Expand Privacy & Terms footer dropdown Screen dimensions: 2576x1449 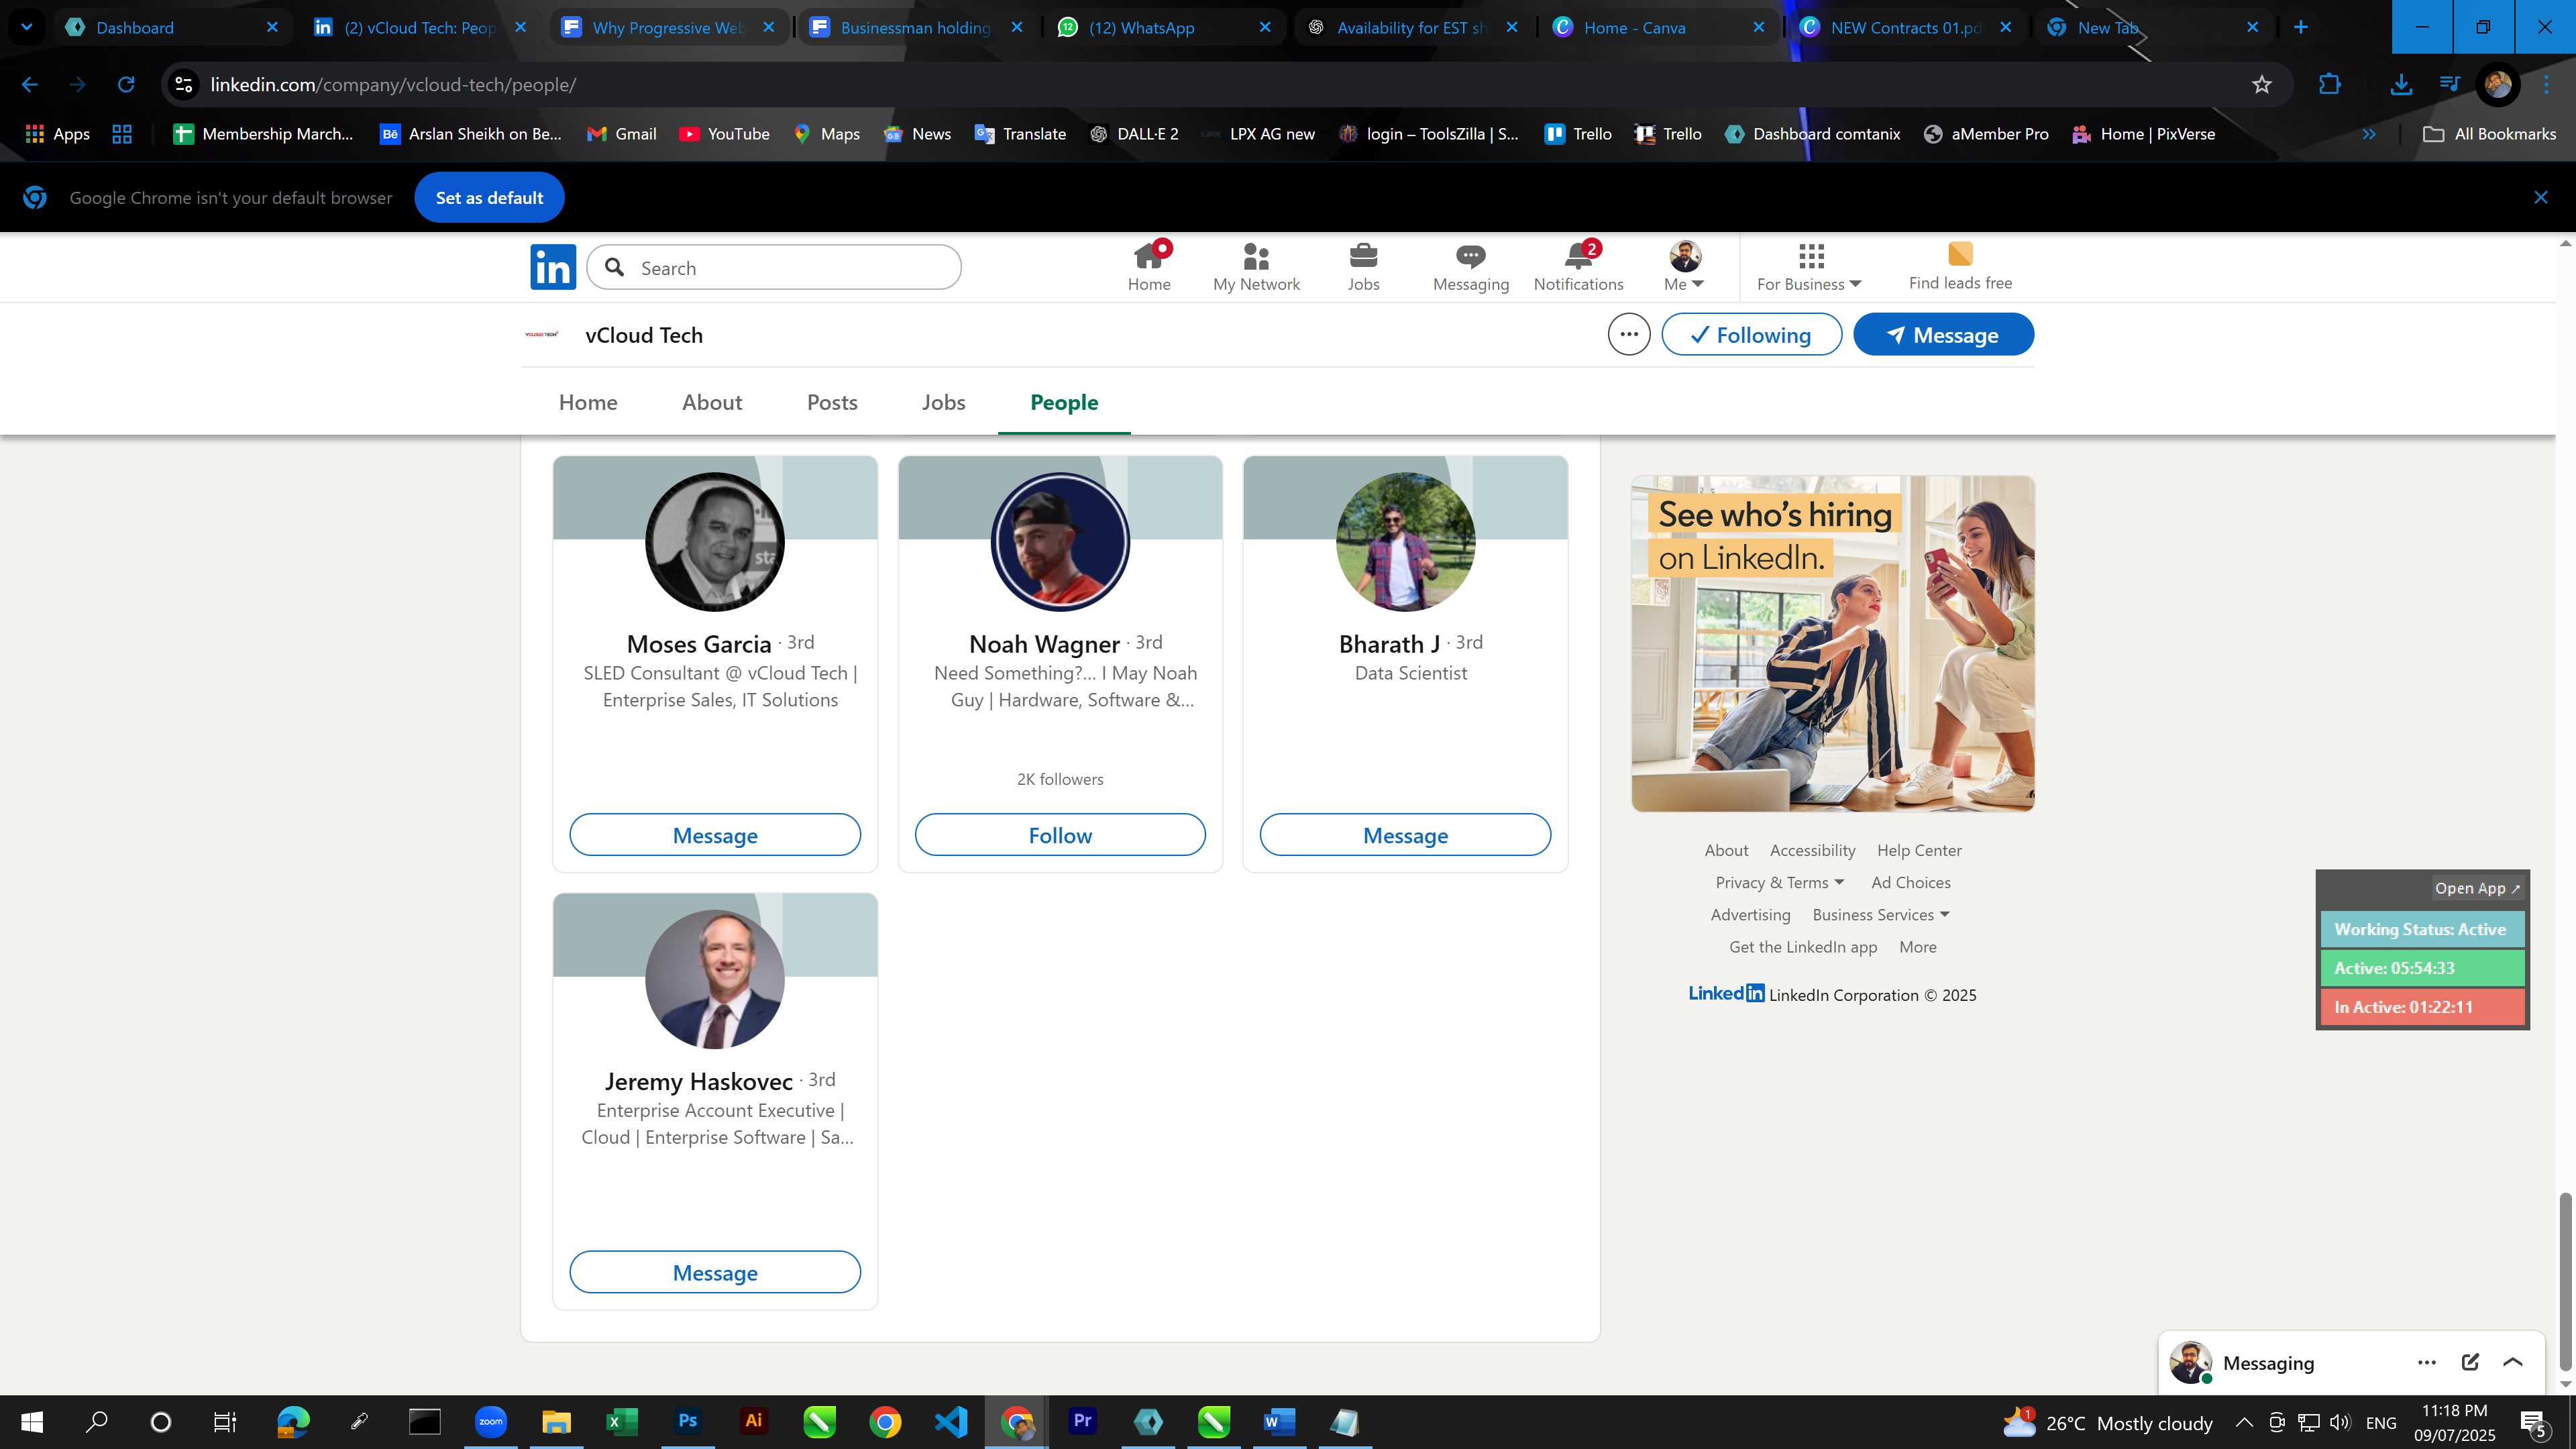[1779, 882]
